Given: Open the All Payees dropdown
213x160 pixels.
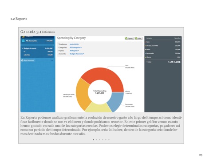Looking at the screenshot, I should tap(74, 51).
